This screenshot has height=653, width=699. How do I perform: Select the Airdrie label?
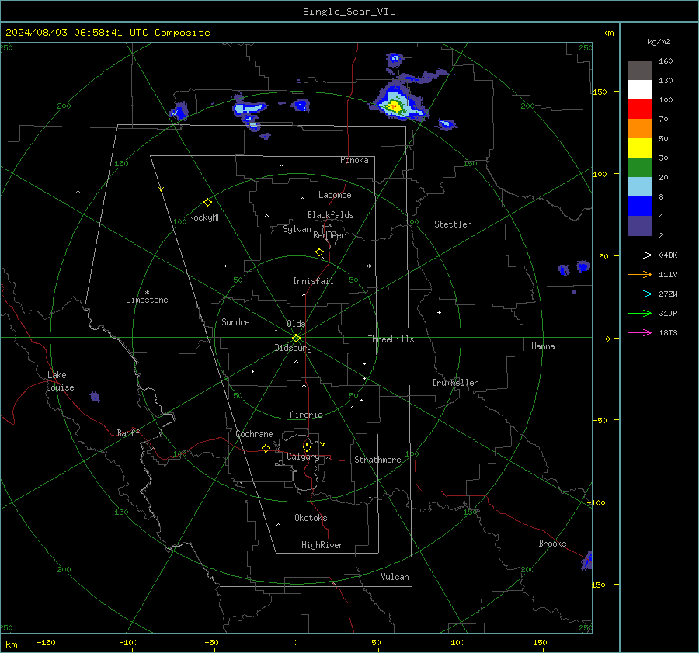point(306,415)
